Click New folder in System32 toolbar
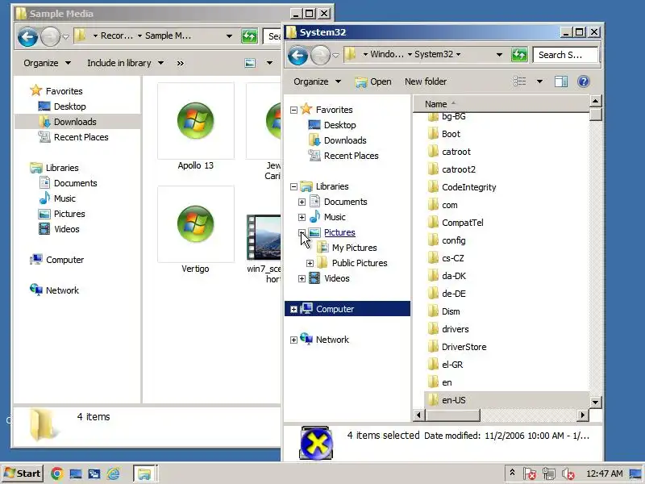This screenshot has width=645, height=484. pos(426,81)
